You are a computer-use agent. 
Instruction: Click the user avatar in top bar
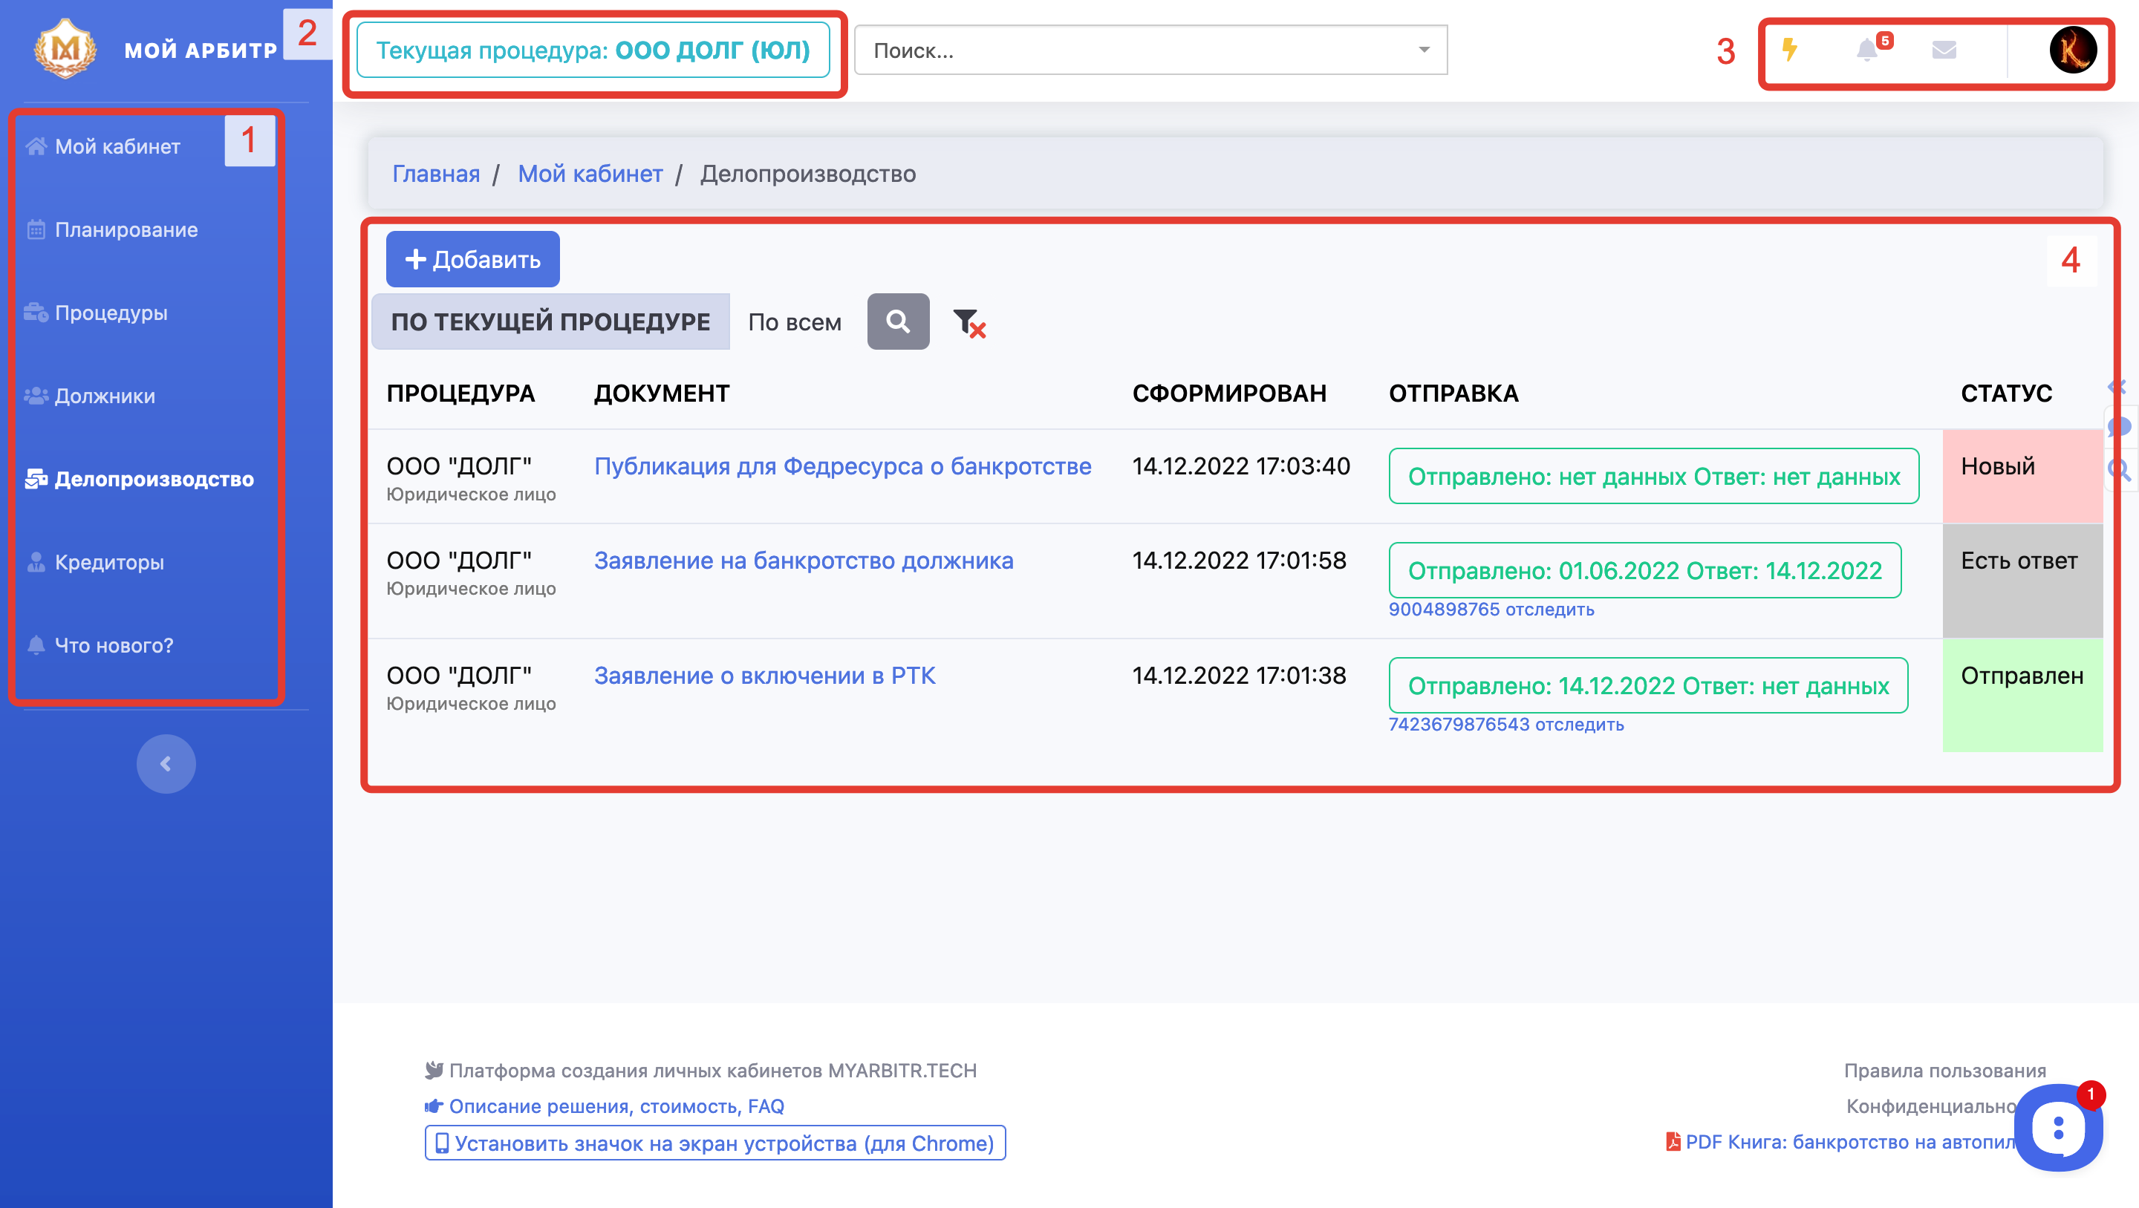[2073, 50]
